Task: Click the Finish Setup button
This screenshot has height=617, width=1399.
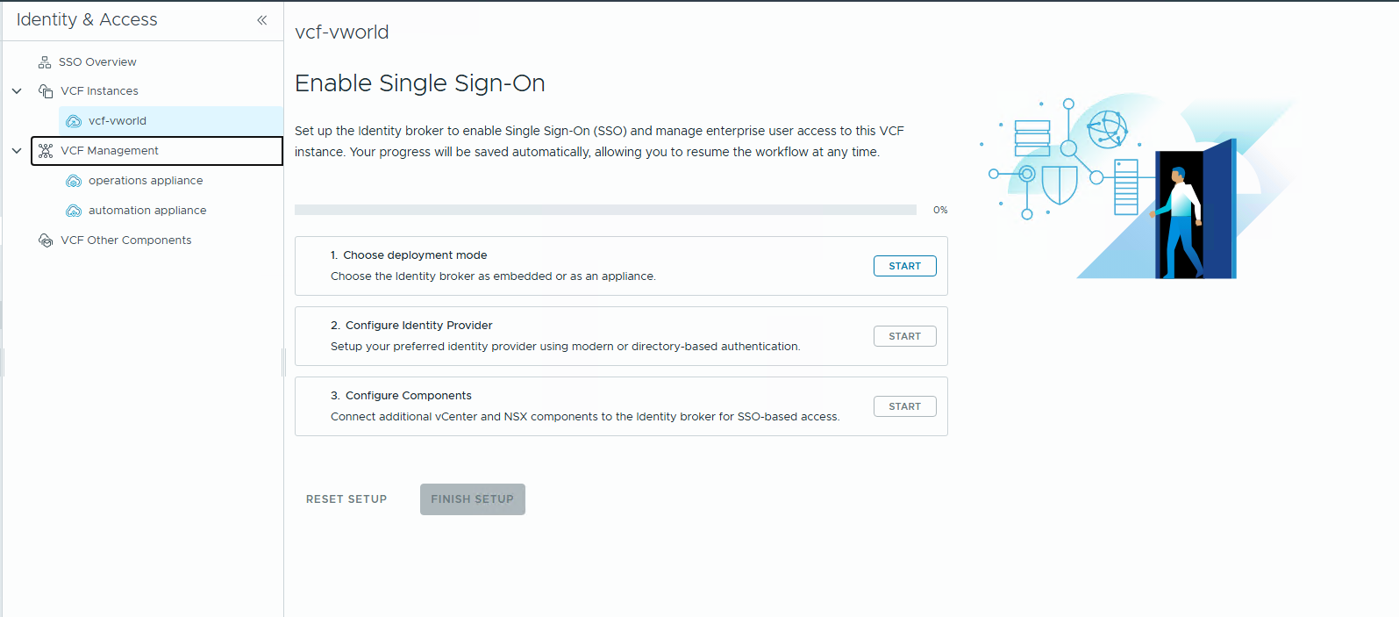Action: pyautogui.click(x=472, y=499)
